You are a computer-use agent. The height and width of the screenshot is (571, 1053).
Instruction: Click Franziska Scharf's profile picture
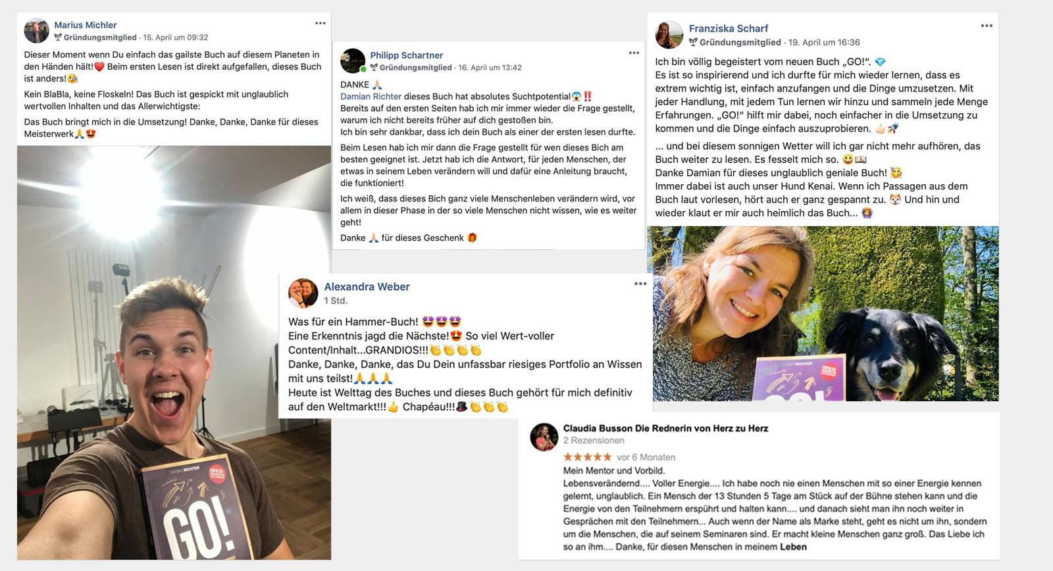click(669, 34)
